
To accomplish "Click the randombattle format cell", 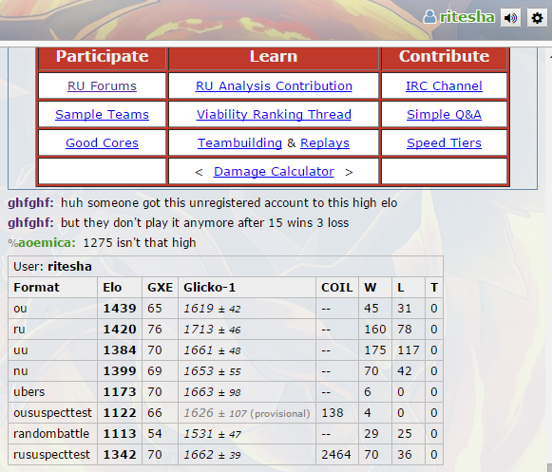I will tap(52, 433).
